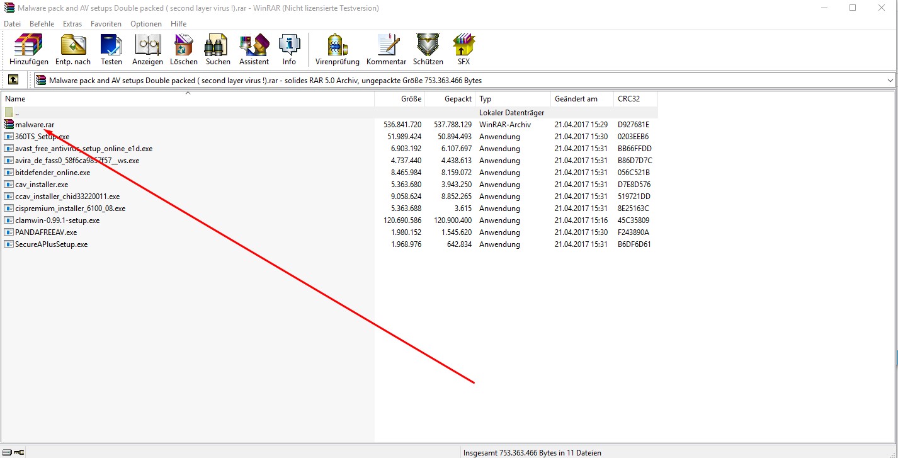
Task: Sort by the Geändert am column header
Action: point(583,99)
